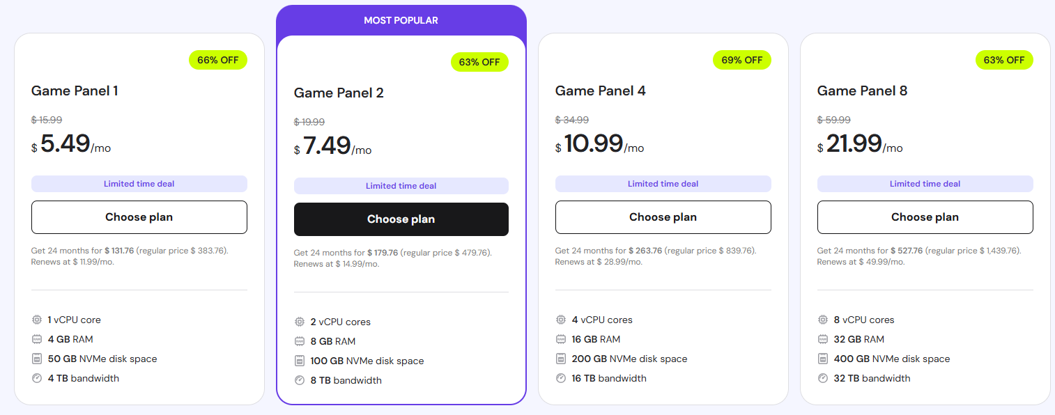
Task: Click the vCPU core icon in Game Panel 1
Action: (37, 320)
